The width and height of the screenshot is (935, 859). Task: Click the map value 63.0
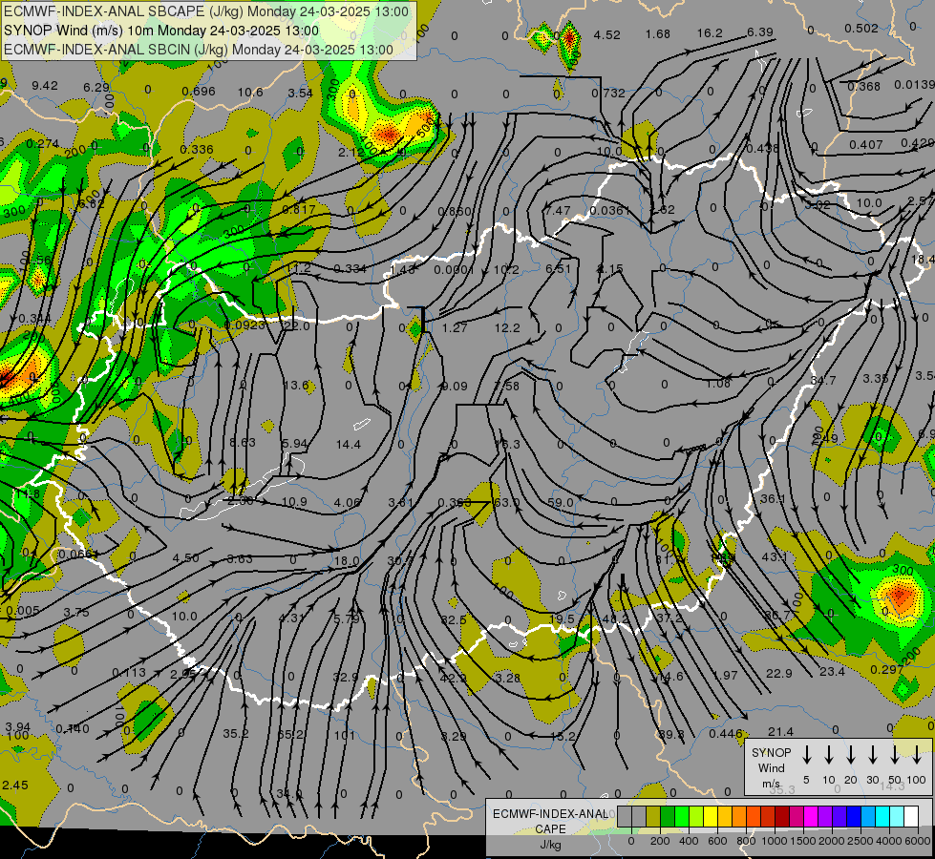507,503
